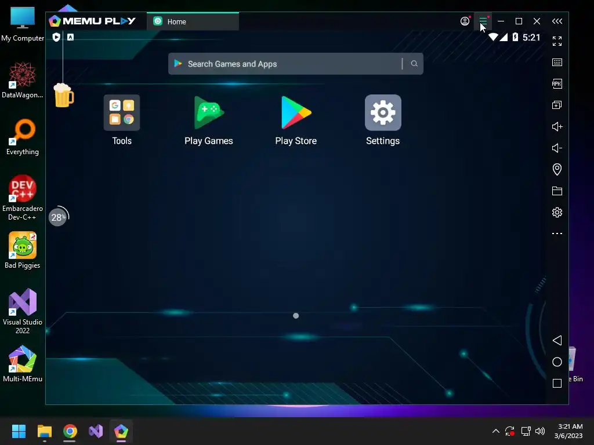Collapse the MEmu sidebar with triple chevron
594x445 pixels.
pyautogui.click(x=557, y=21)
